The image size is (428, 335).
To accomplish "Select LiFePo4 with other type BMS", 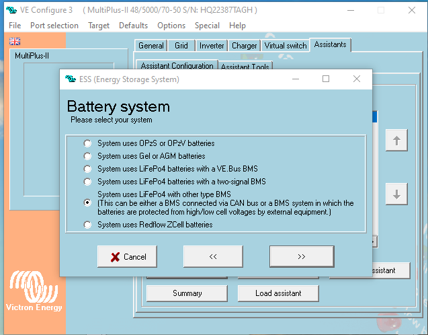I will point(87,202).
